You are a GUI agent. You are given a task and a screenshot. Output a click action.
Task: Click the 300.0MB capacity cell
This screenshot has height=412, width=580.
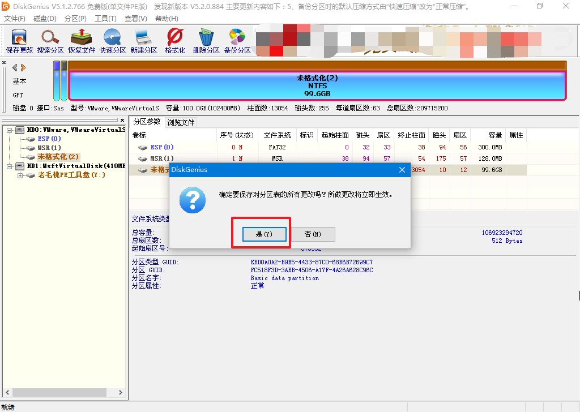point(490,147)
